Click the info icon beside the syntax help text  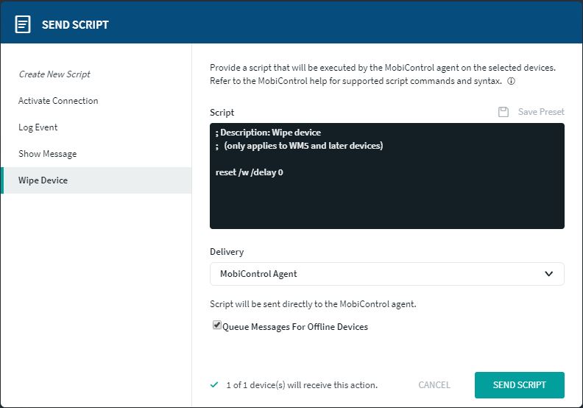click(x=512, y=81)
